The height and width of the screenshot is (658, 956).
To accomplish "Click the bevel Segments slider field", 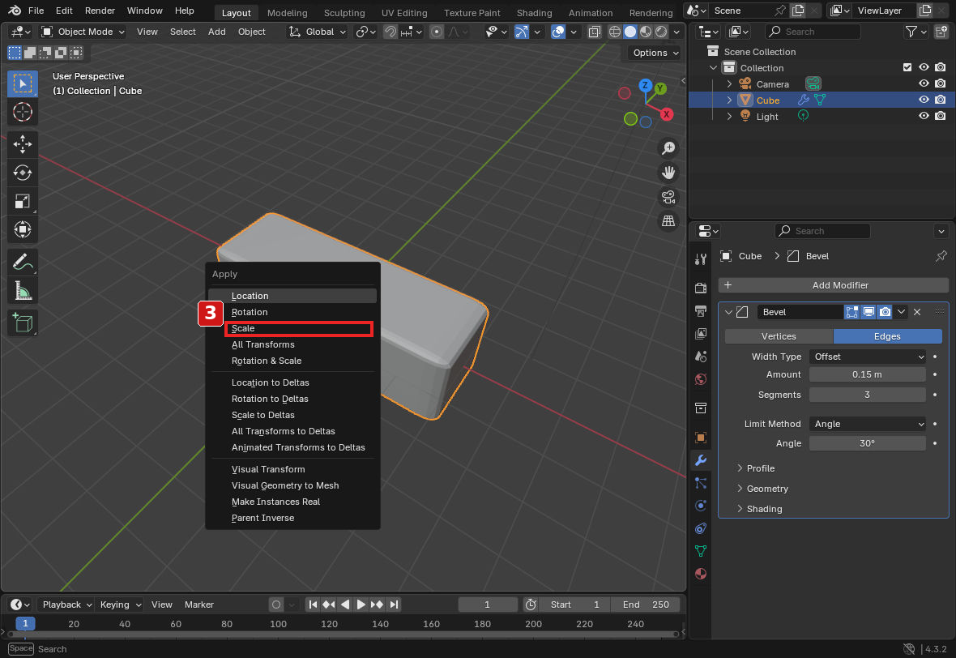I will (867, 395).
